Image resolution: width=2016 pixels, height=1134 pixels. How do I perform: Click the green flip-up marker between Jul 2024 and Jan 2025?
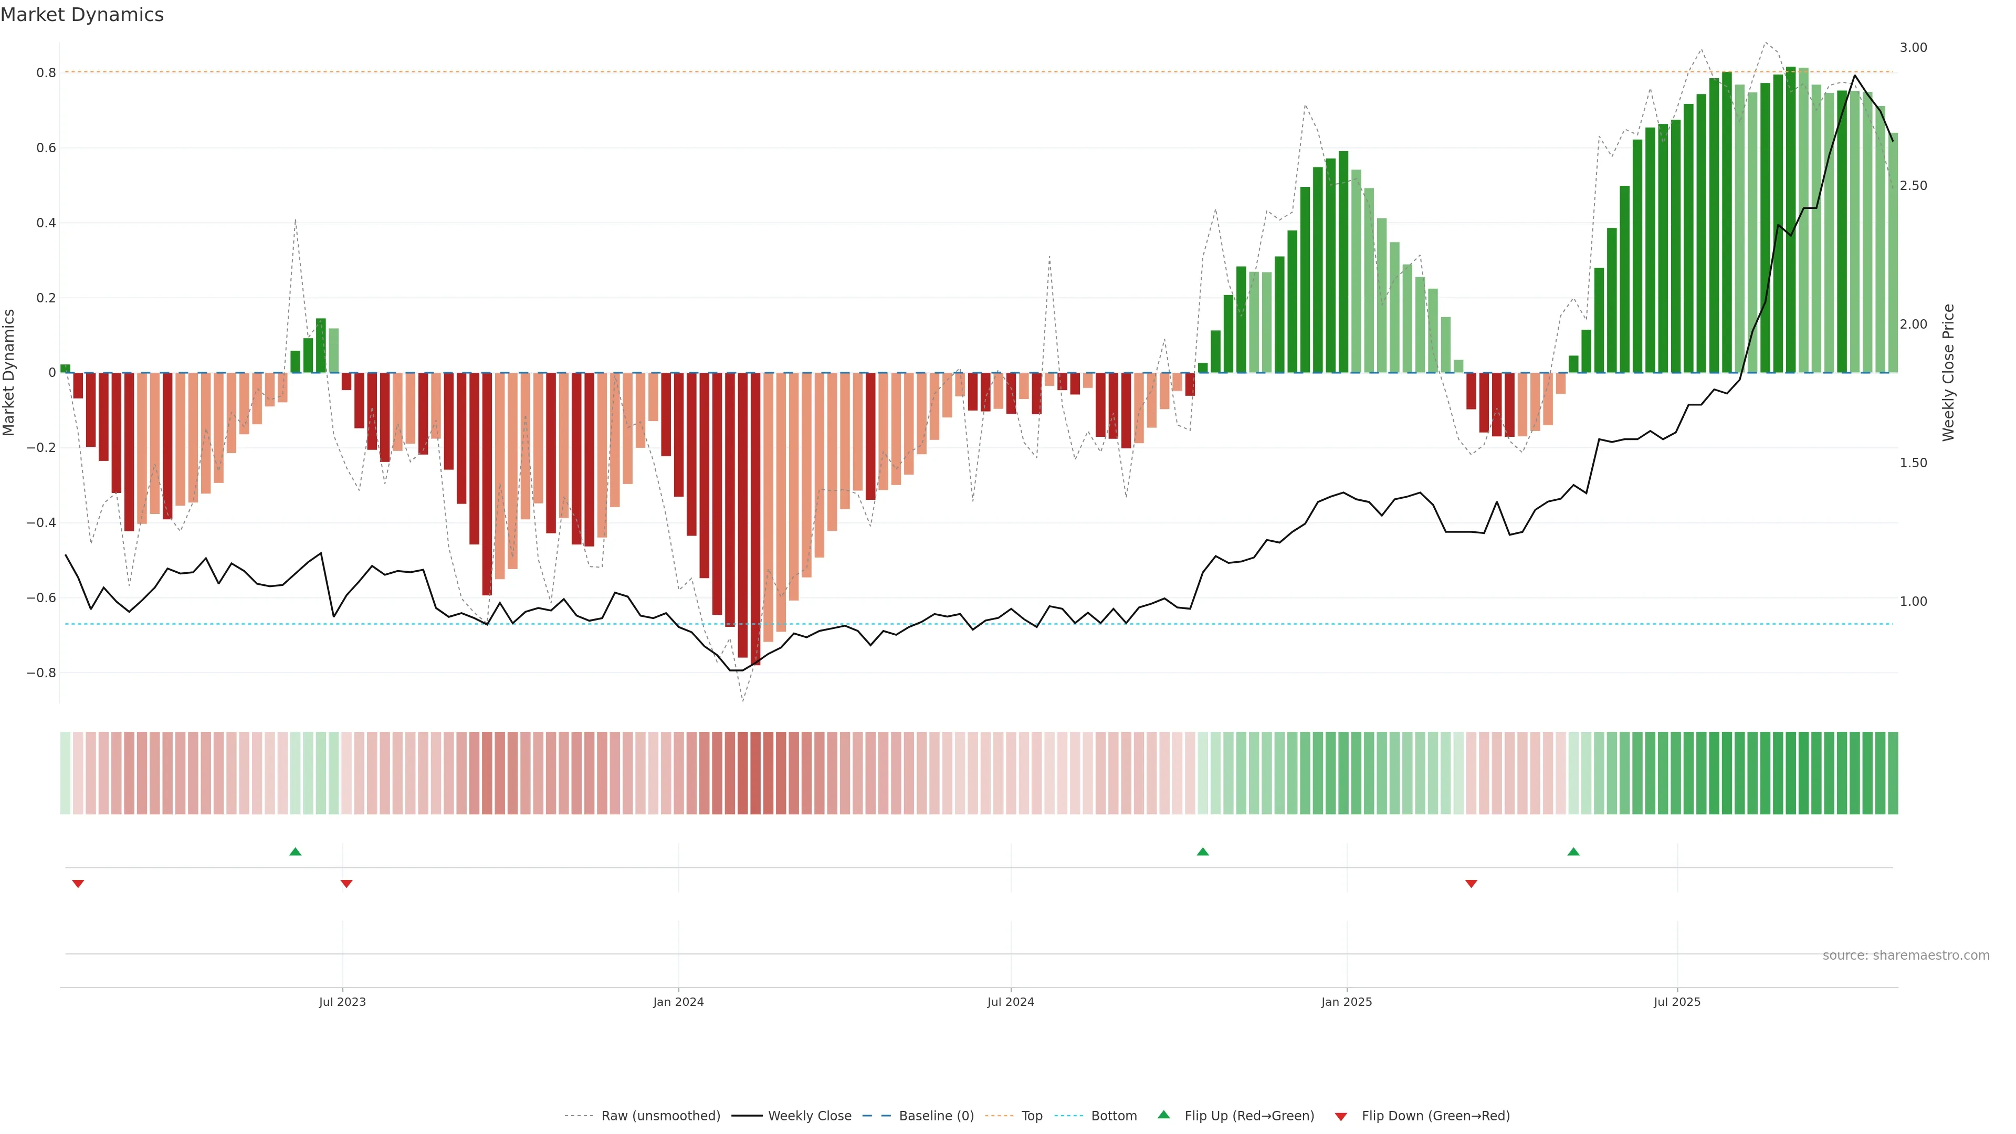[x=1203, y=852]
